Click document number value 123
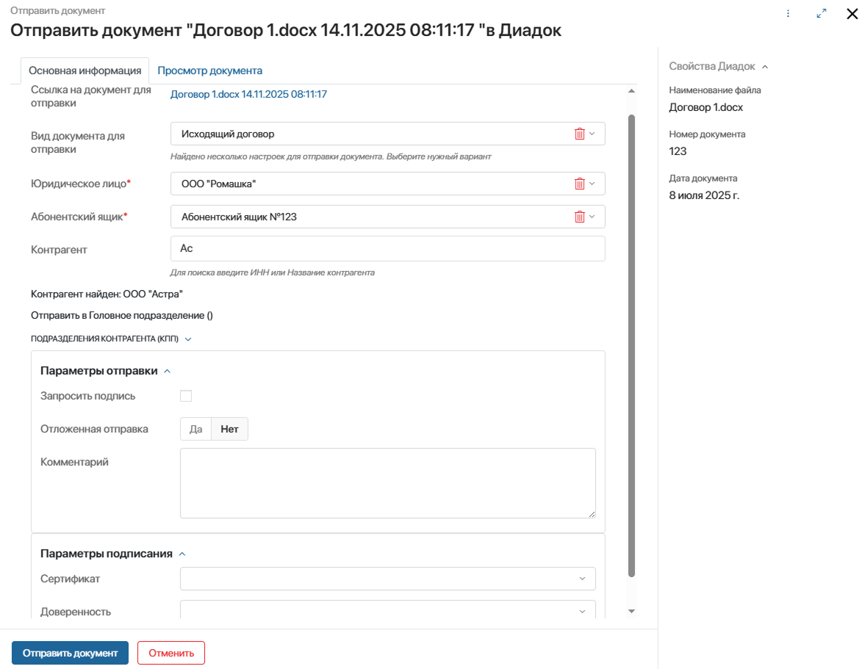The width and height of the screenshot is (862, 669). pos(678,151)
